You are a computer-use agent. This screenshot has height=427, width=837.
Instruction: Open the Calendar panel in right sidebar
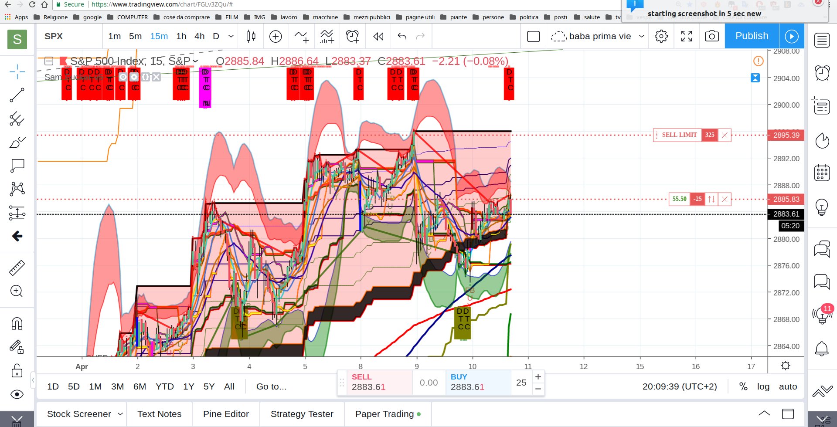822,173
